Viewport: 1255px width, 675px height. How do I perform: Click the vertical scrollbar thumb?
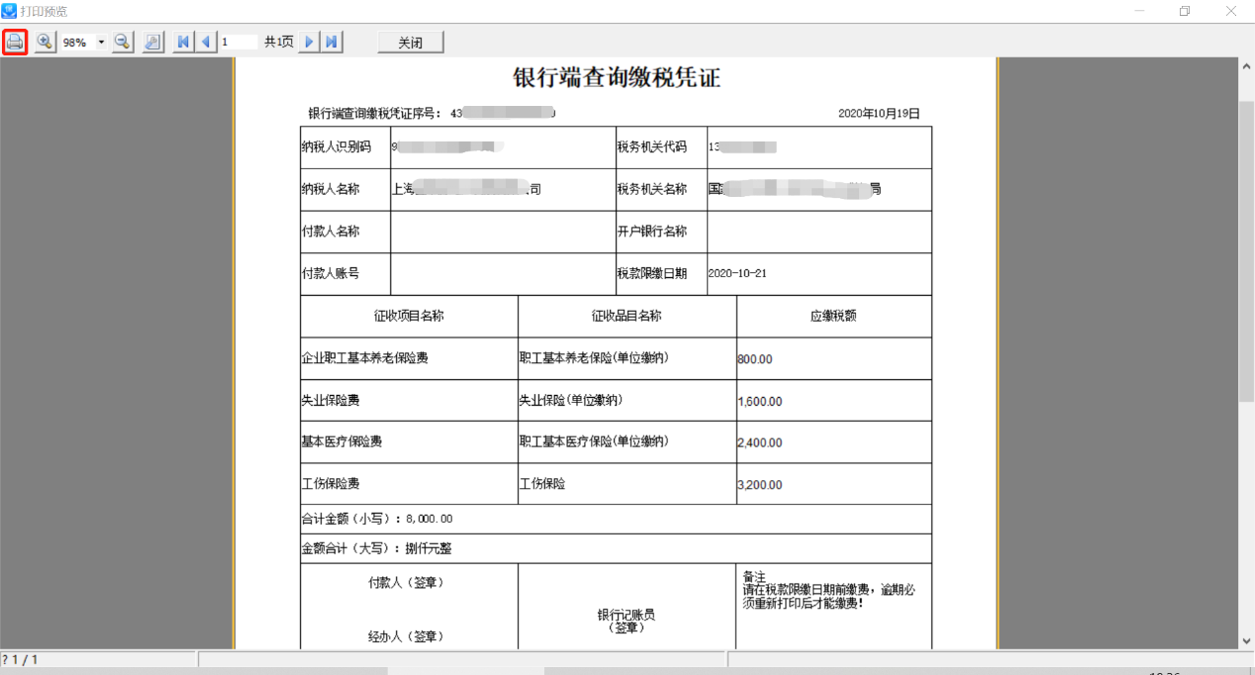tap(1246, 247)
